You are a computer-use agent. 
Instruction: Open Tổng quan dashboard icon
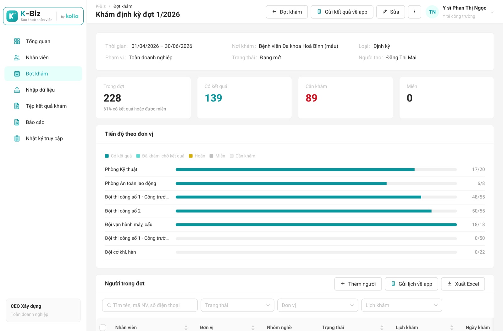pos(17,41)
